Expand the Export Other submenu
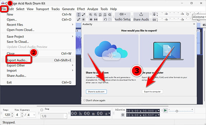Image resolution: width=206 pixels, height=125 pixels. pos(72,65)
